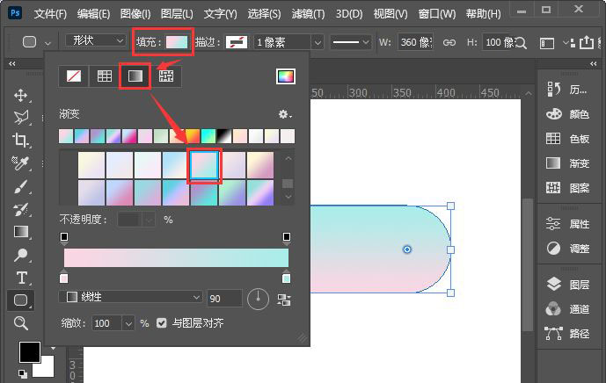Select the History Brush tool

tap(21, 209)
